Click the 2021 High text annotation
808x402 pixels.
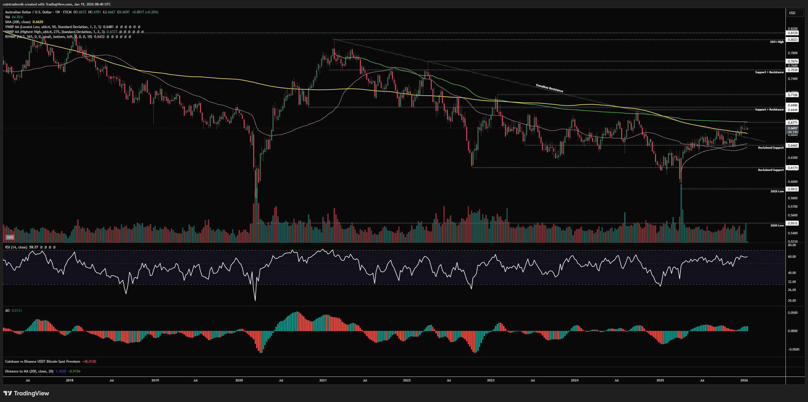[x=776, y=42]
